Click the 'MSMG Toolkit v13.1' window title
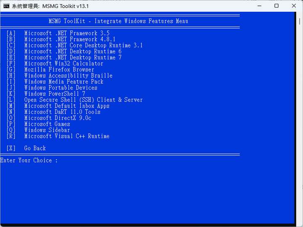 point(66,6)
